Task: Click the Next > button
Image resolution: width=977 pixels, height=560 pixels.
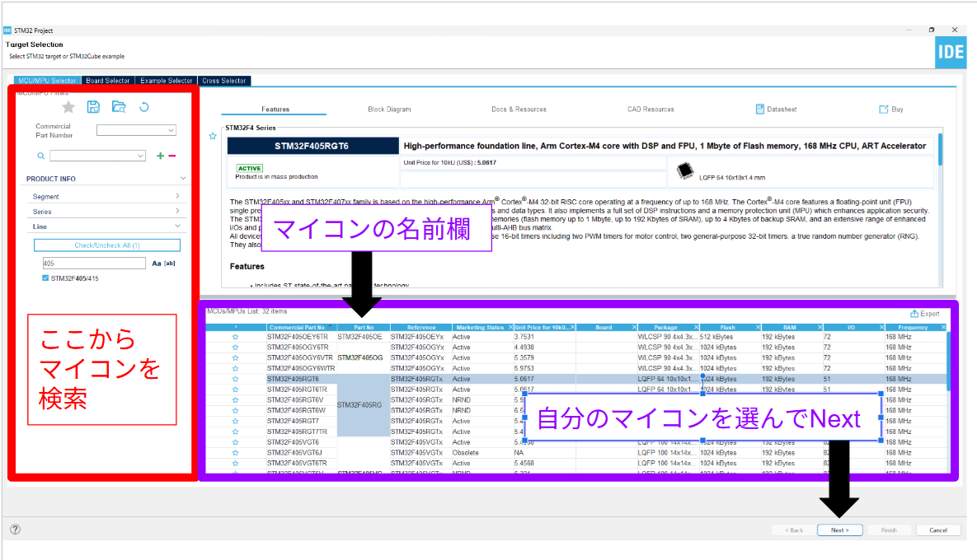Action: [x=840, y=530]
